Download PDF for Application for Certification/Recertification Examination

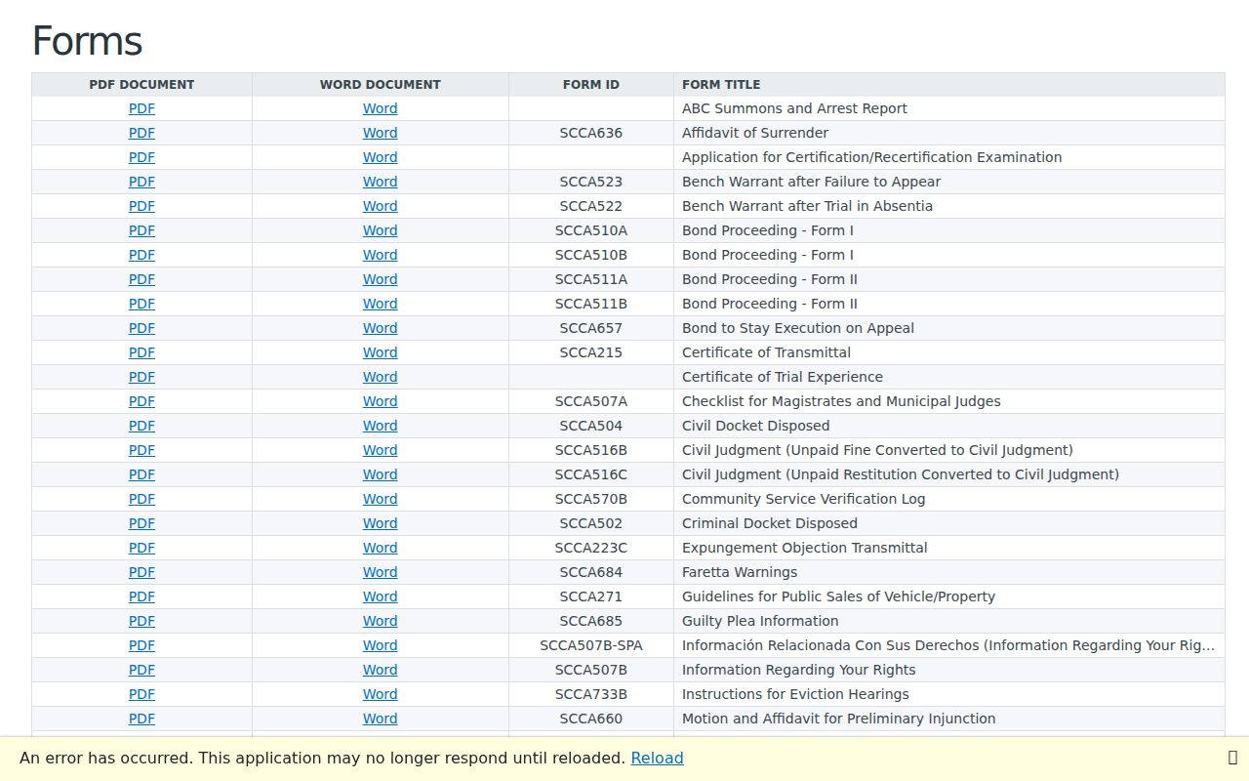[141, 157]
